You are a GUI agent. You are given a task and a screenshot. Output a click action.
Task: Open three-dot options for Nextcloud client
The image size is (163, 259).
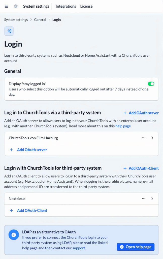tap(144, 199)
